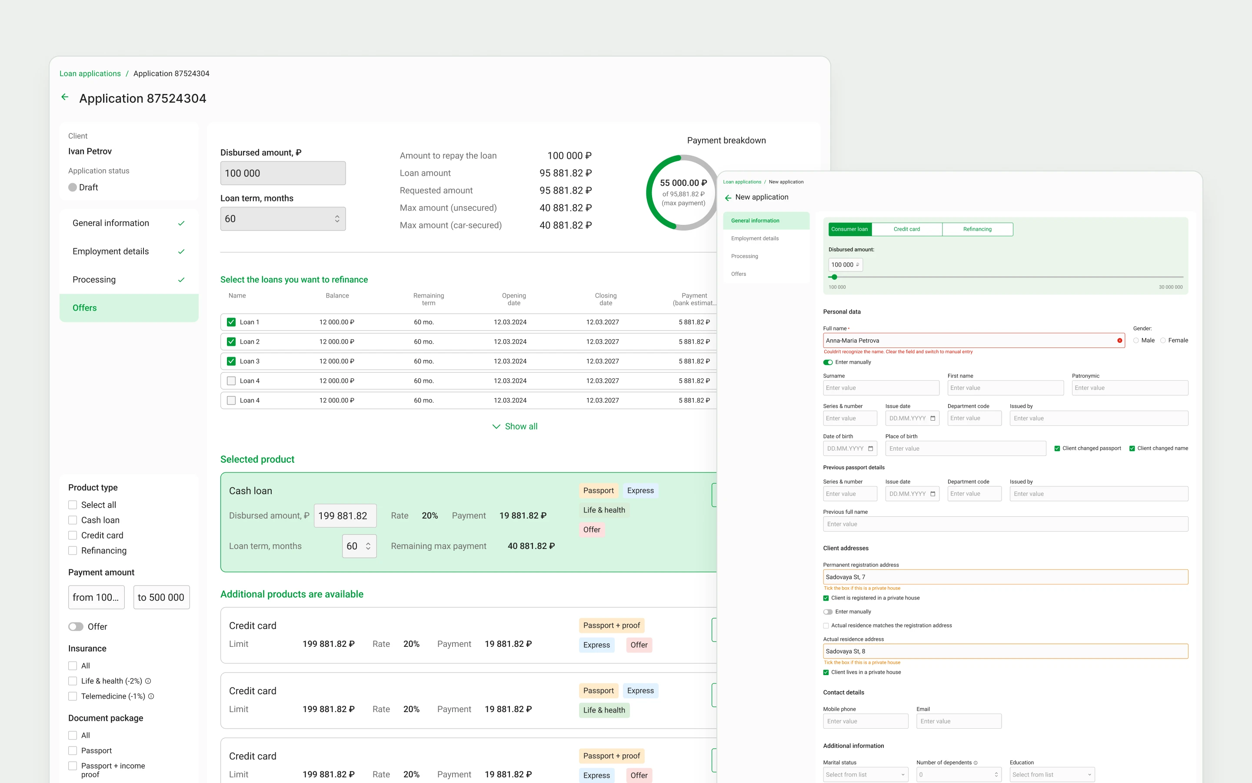Screen dimensions: 1252x783
Task: Open calendar icon in Date of birth field
Action: (x=871, y=448)
